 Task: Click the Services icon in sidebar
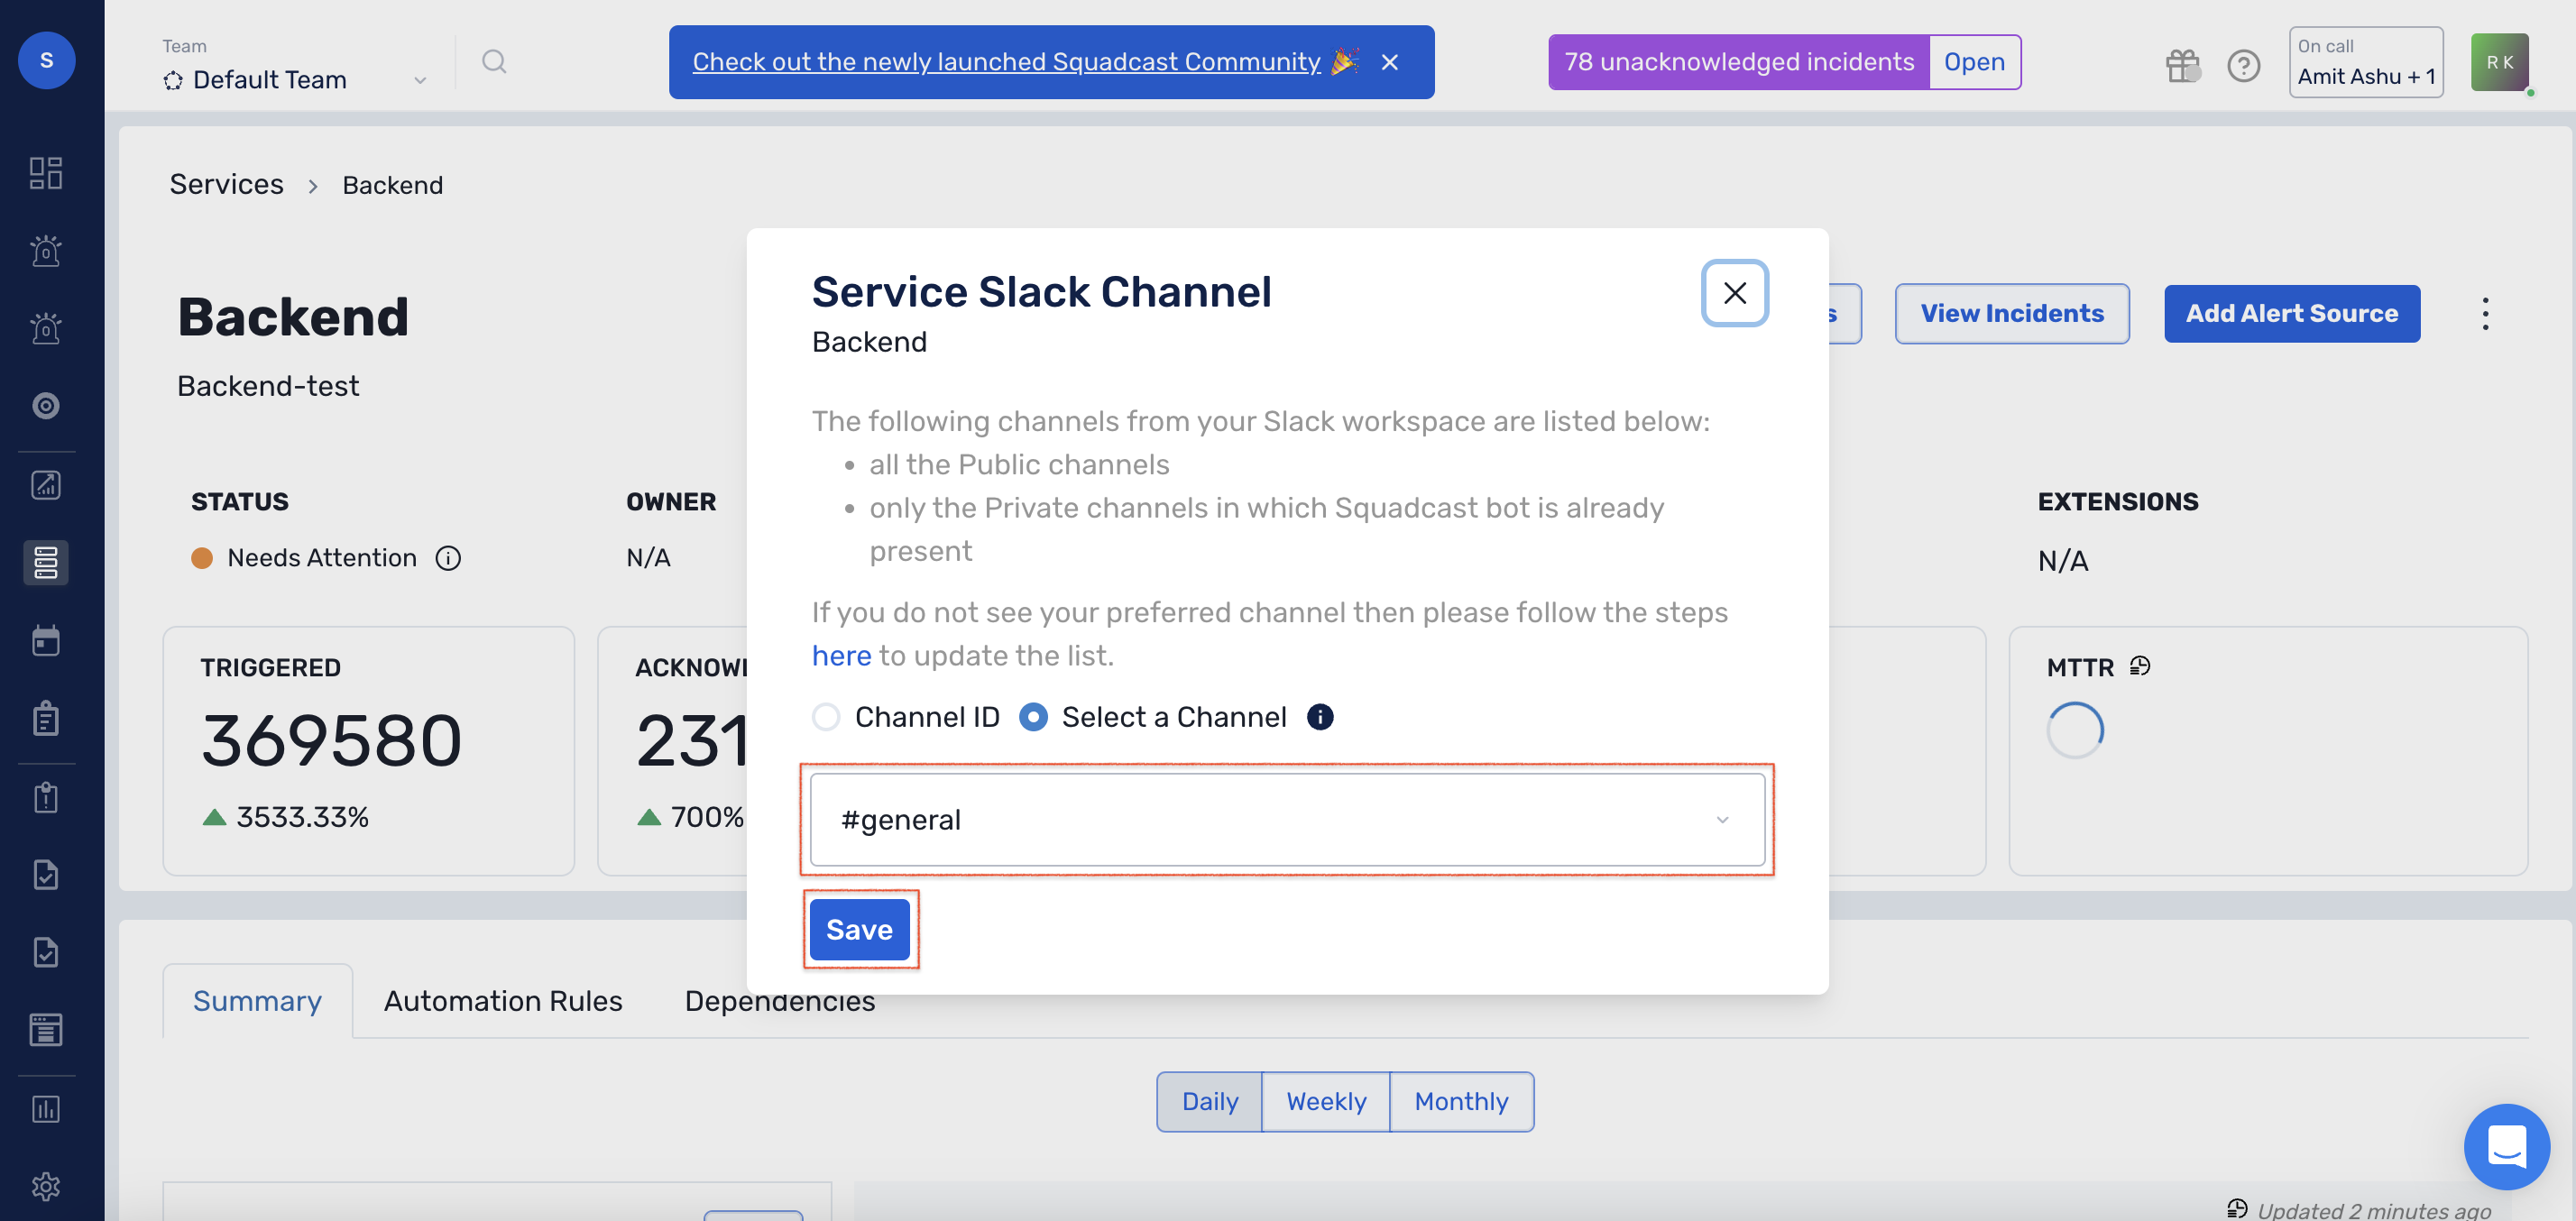46,562
